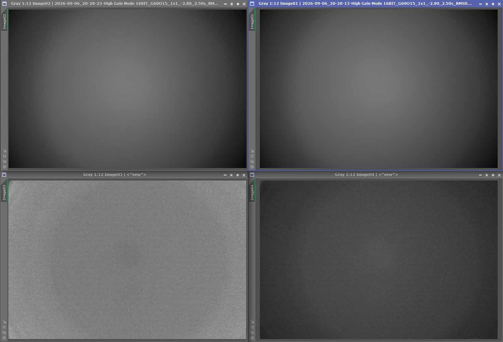
Task: Close the Image02 window
Action: [244, 4]
